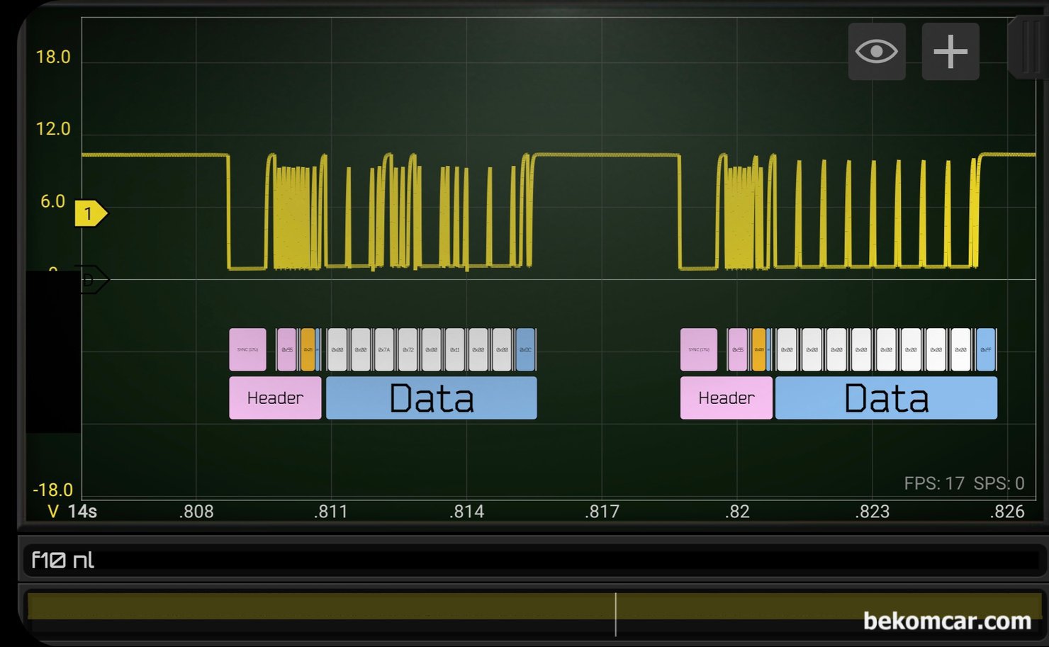Click the first frame's SYNC (17b) block
Viewport: 1049px width, 647px height.
247,349
